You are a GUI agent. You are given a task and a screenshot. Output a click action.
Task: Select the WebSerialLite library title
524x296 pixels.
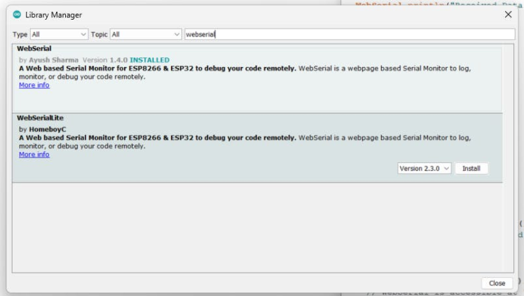(40, 118)
